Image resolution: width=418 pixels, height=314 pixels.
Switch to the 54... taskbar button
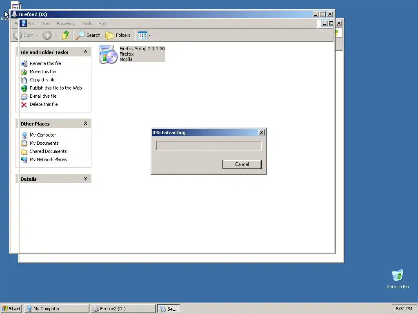169,309
